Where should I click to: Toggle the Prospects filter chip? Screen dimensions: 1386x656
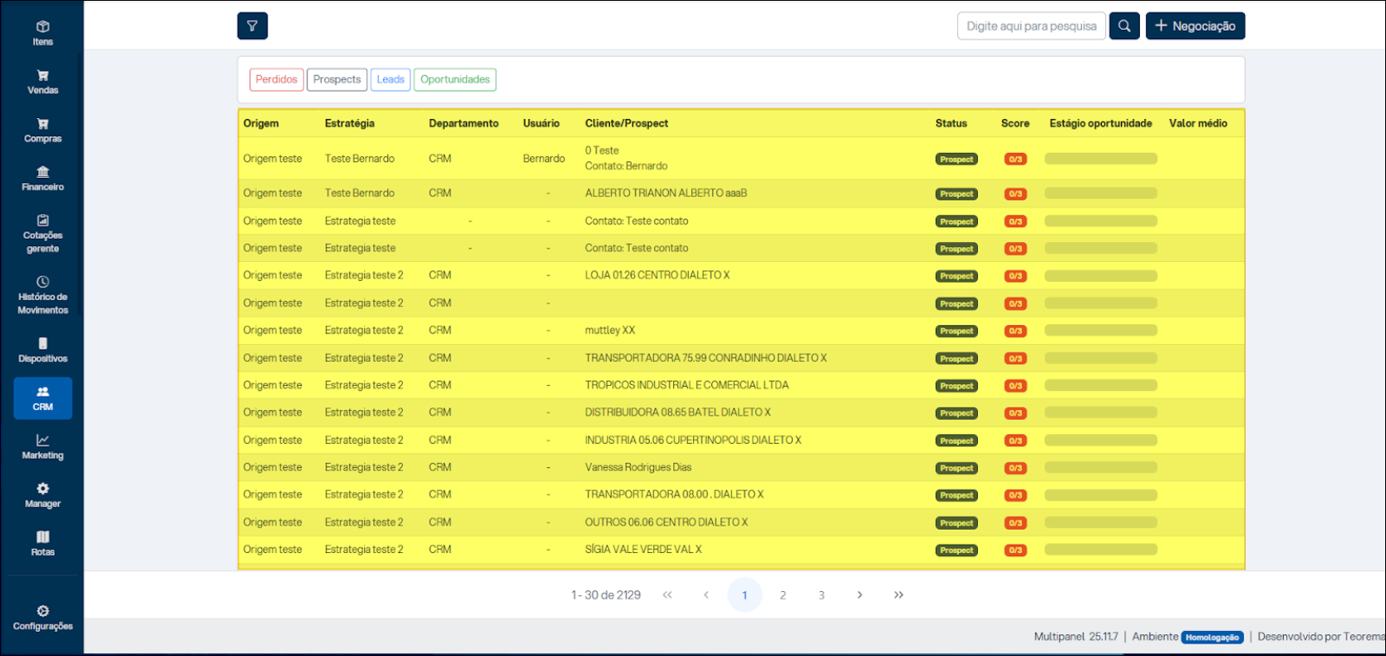point(337,80)
